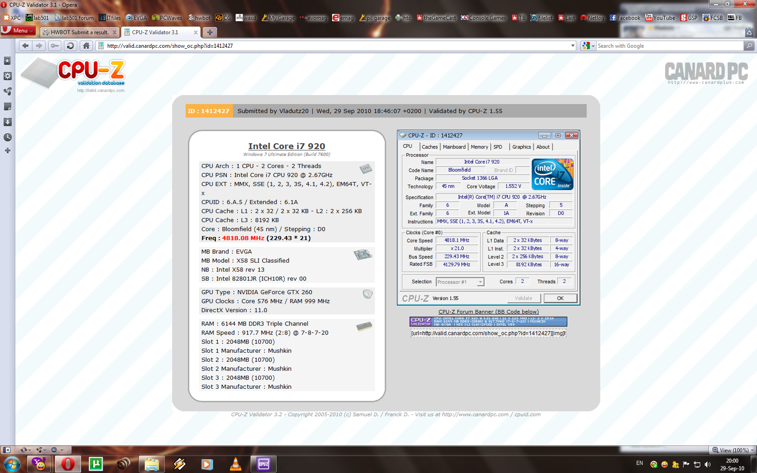Click the CPU-Z Forum Banner link
757x473 pixels.
(488, 312)
